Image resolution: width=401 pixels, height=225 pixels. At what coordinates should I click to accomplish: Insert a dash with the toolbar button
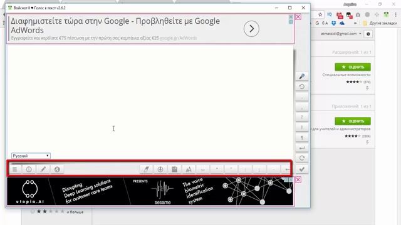click(273, 169)
